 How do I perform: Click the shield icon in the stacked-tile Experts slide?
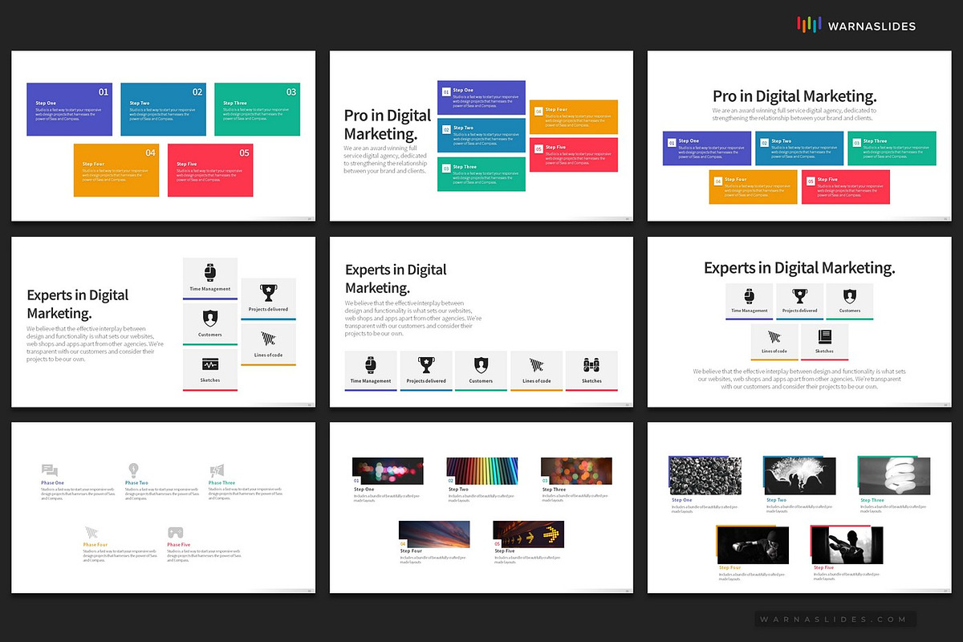[x=210, y=317]
